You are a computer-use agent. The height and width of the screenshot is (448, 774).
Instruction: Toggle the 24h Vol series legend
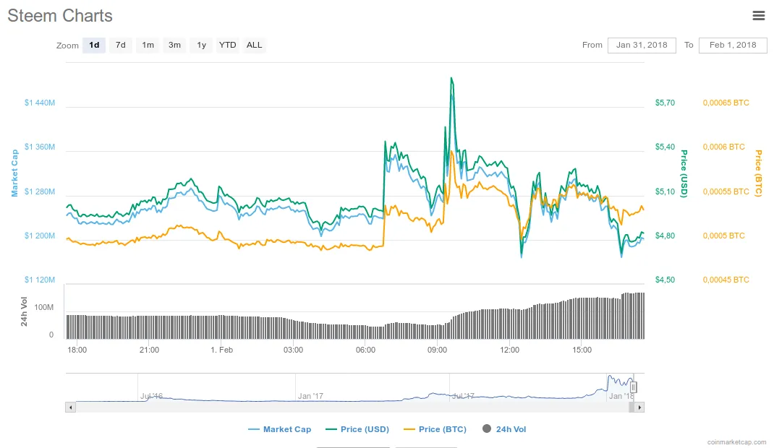(504, 429)
